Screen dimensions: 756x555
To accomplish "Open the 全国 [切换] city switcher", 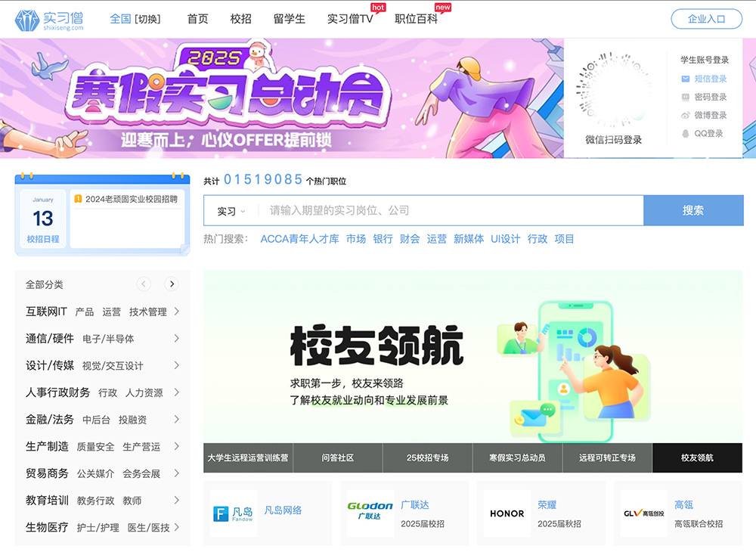I will [x=136, y=18].
